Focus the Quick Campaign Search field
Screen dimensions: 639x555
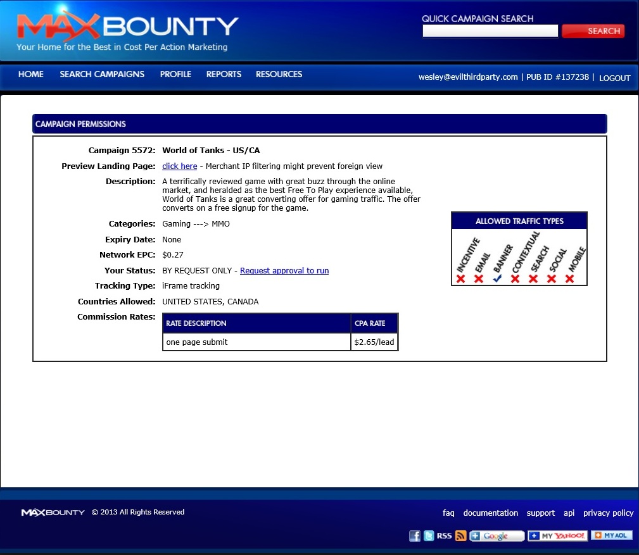[x=490, y=31]
